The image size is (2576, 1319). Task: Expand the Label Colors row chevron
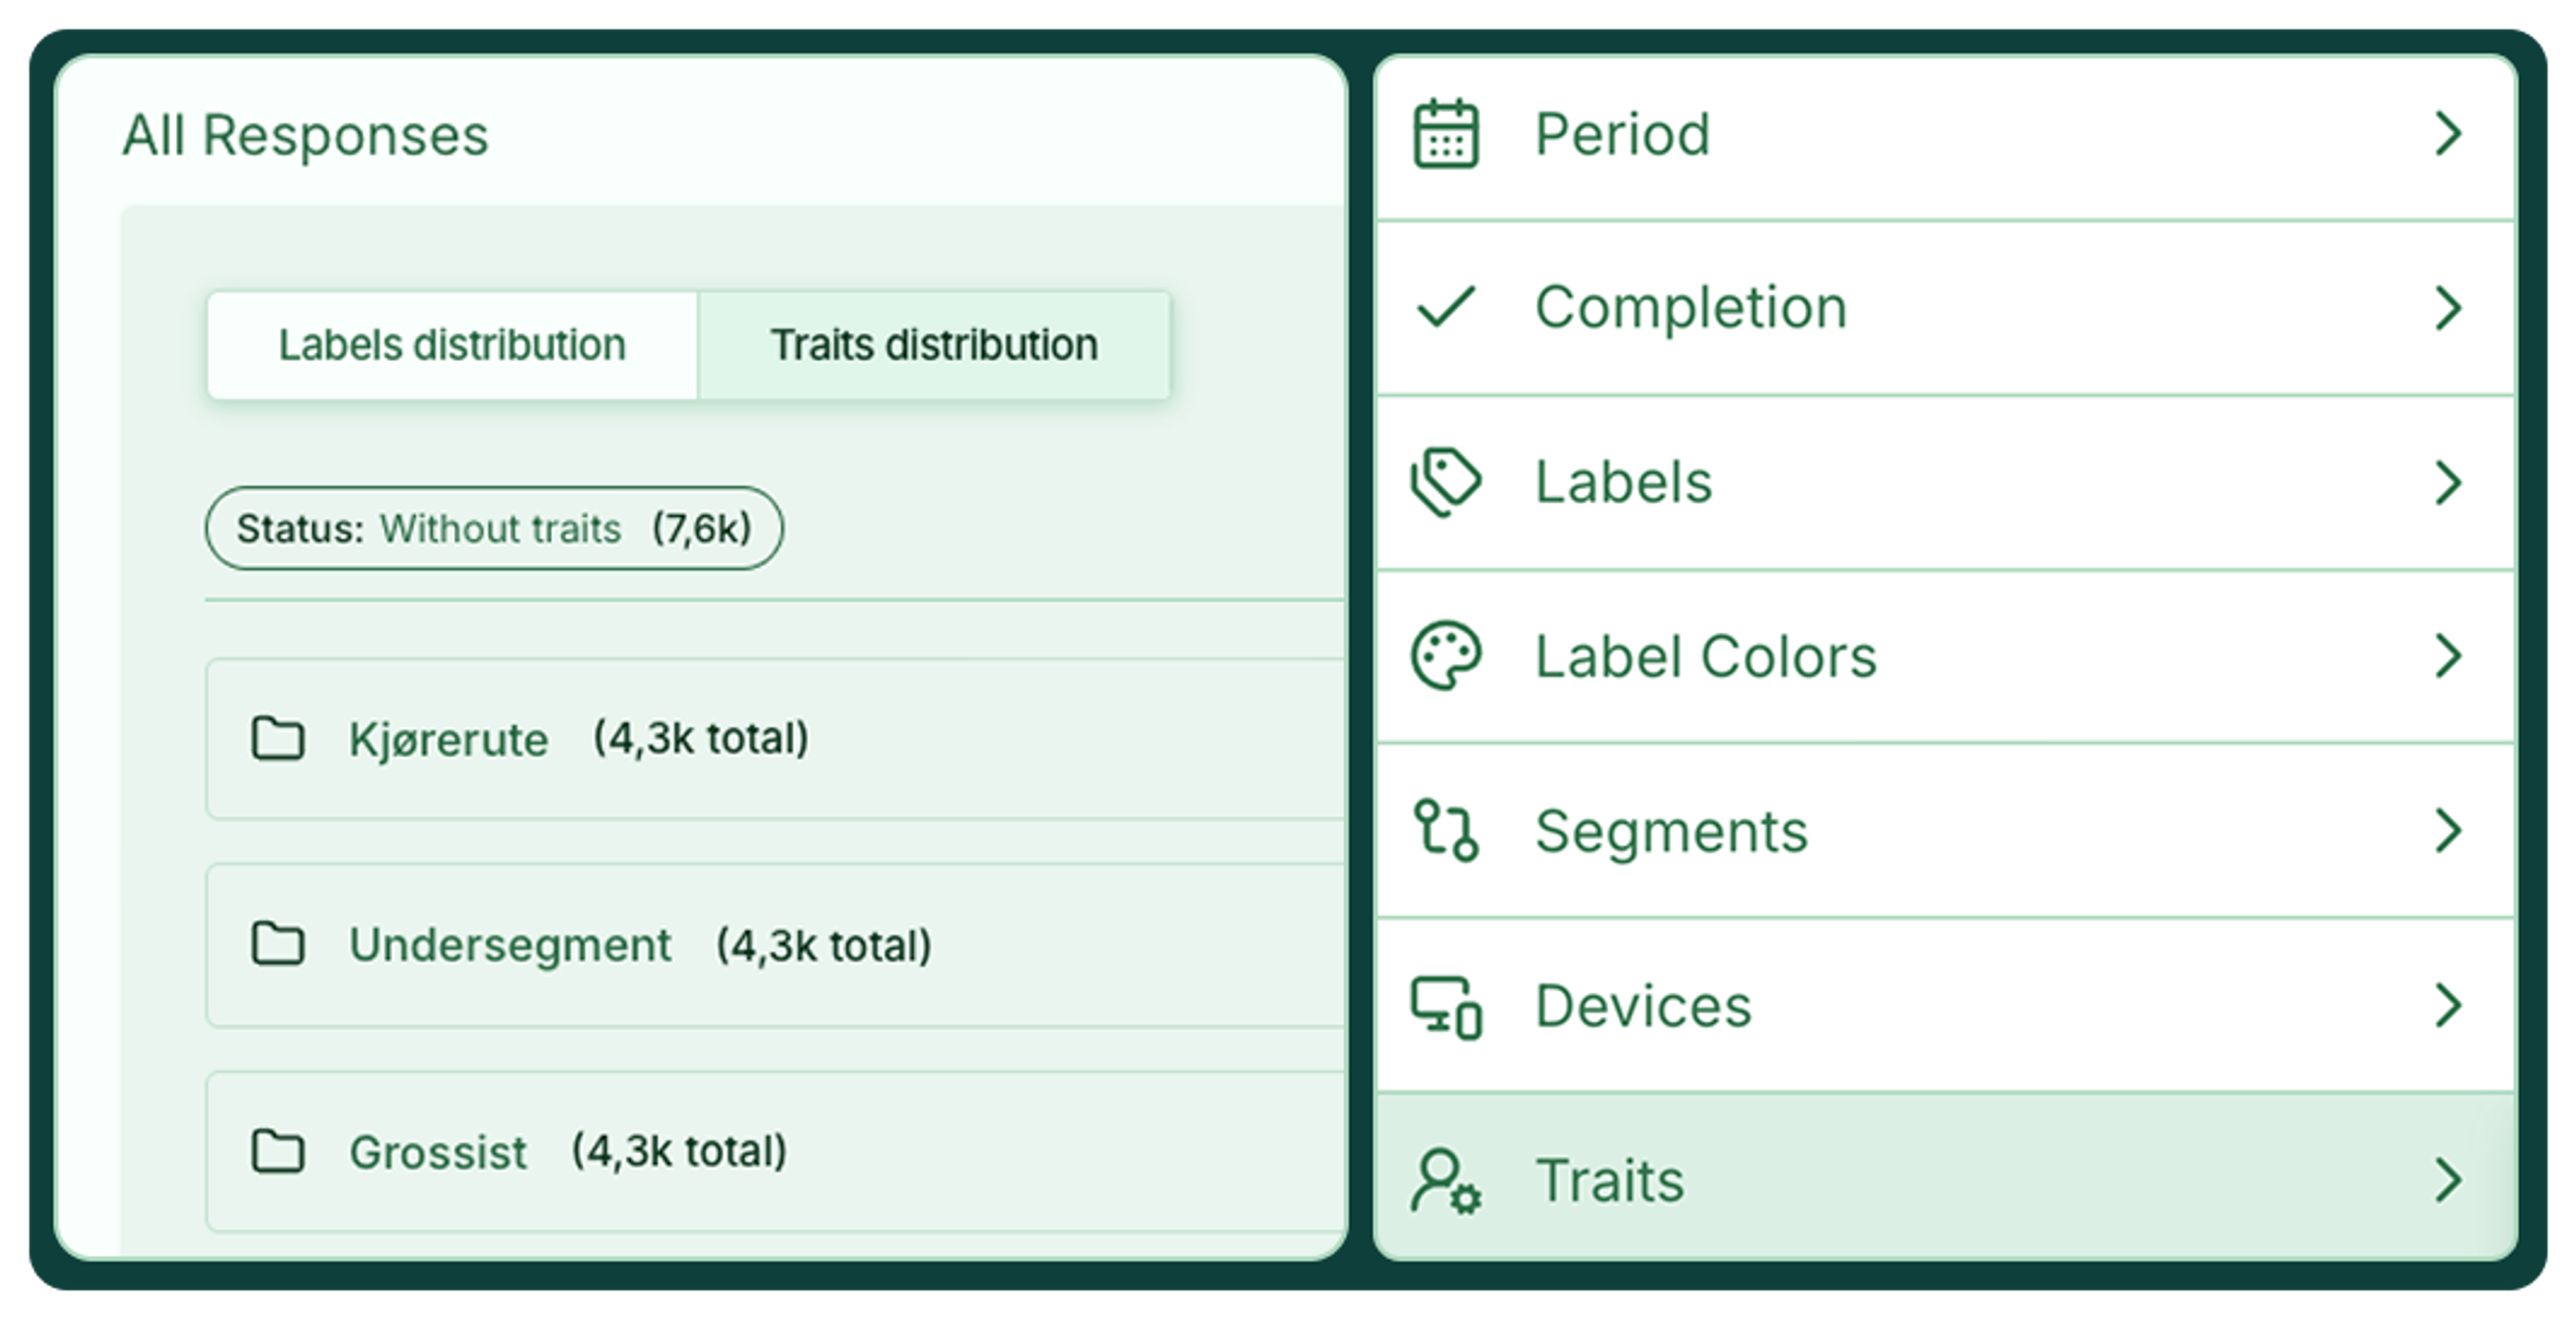click(2447, 656)
